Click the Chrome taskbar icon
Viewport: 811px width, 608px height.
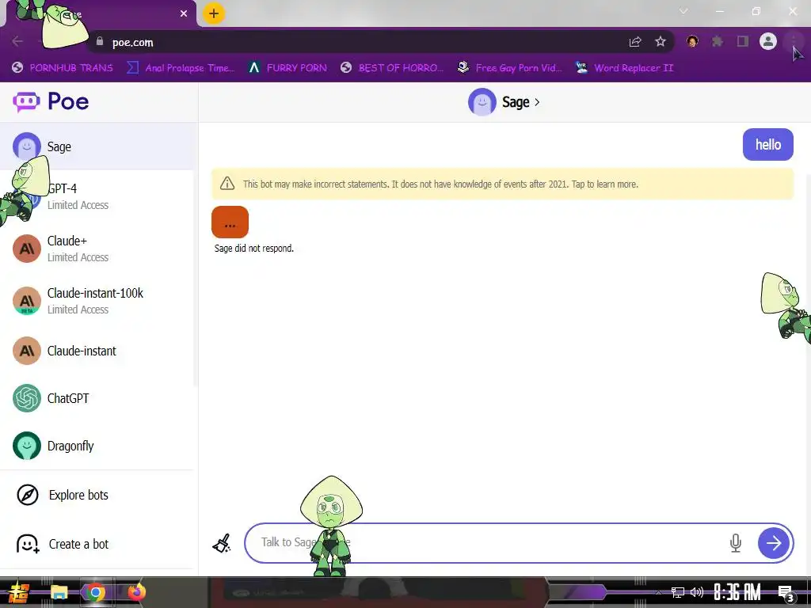tap(96, 592)
